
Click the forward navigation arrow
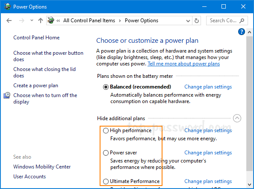point(21,21)
